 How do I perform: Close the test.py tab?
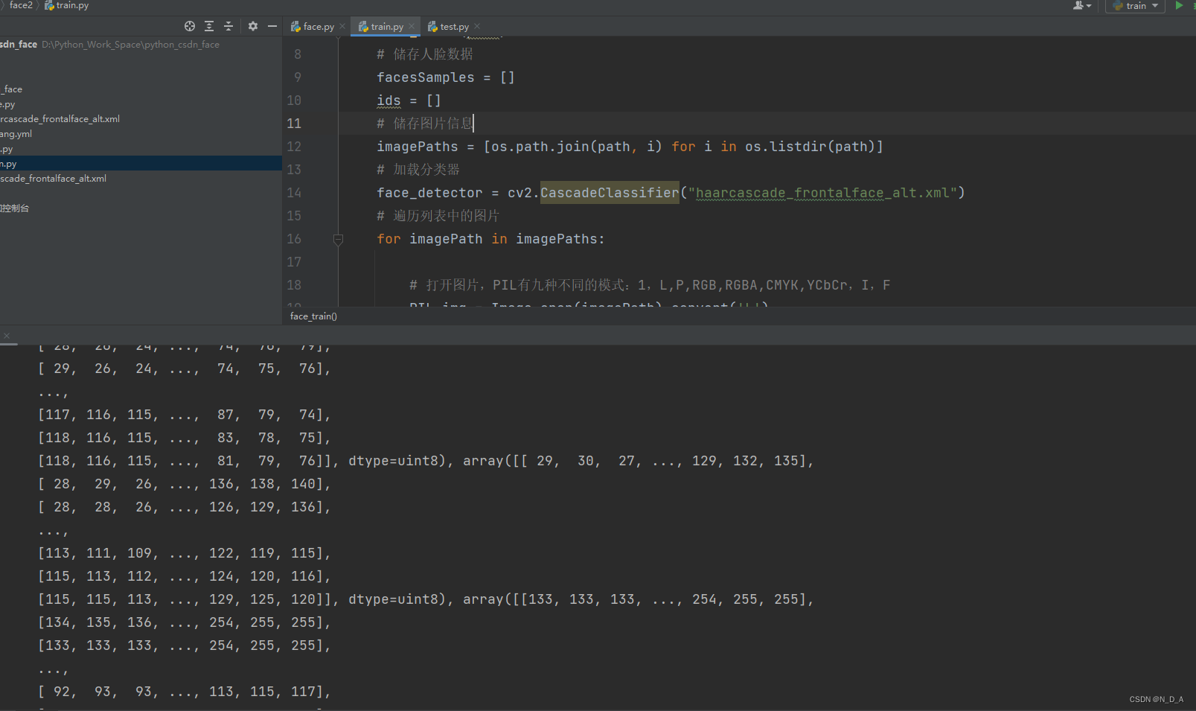point(477,27)
